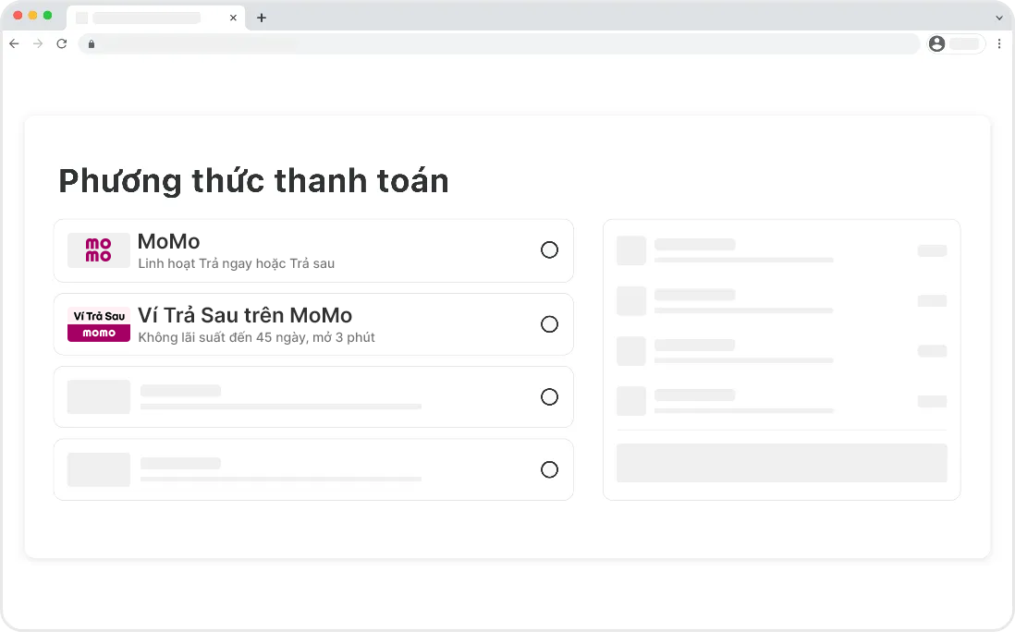
Task: Close the current browser tab
Action: click(x=233, y=18)
